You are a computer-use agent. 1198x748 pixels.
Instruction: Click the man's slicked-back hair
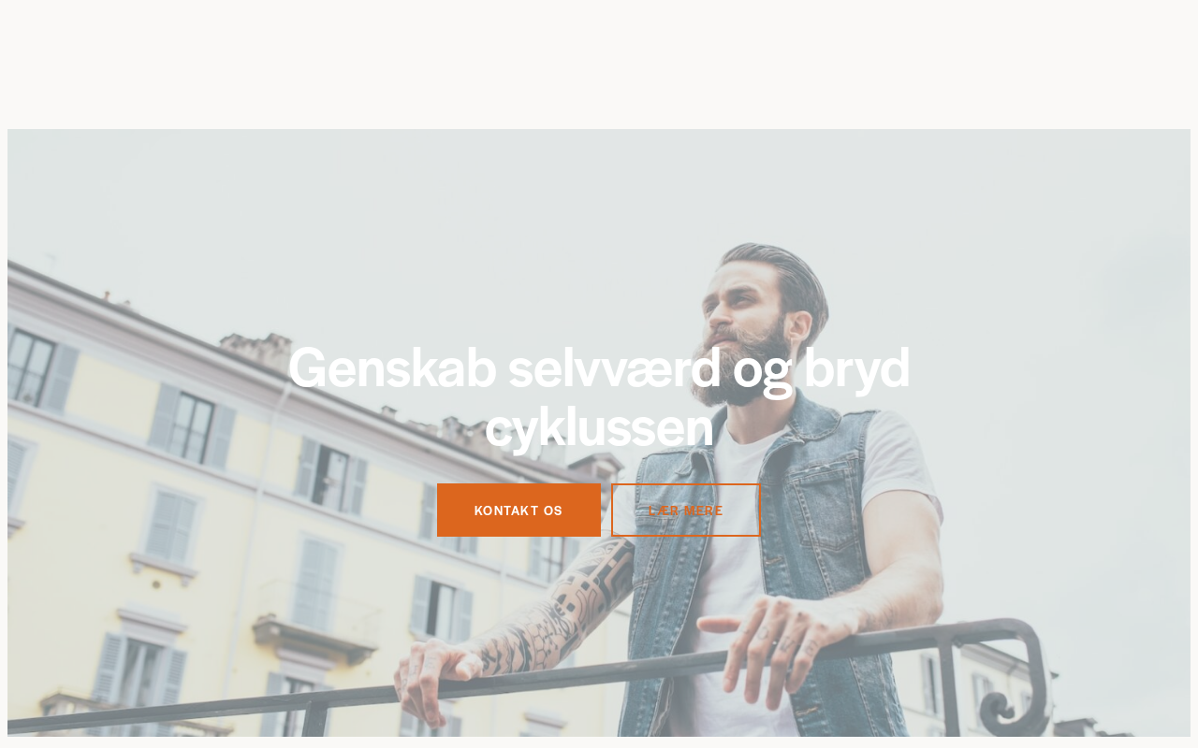click(782, 271)
